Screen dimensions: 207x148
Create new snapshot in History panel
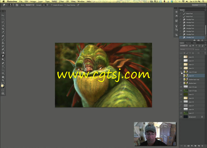pyautogui.click(x=198, y=40)
